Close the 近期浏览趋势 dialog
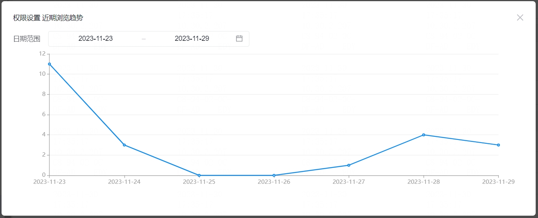The image size is (538, 218). pyautogui.click(x=520, y=17)
